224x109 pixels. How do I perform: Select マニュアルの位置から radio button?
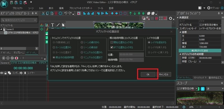coord(82,53)
